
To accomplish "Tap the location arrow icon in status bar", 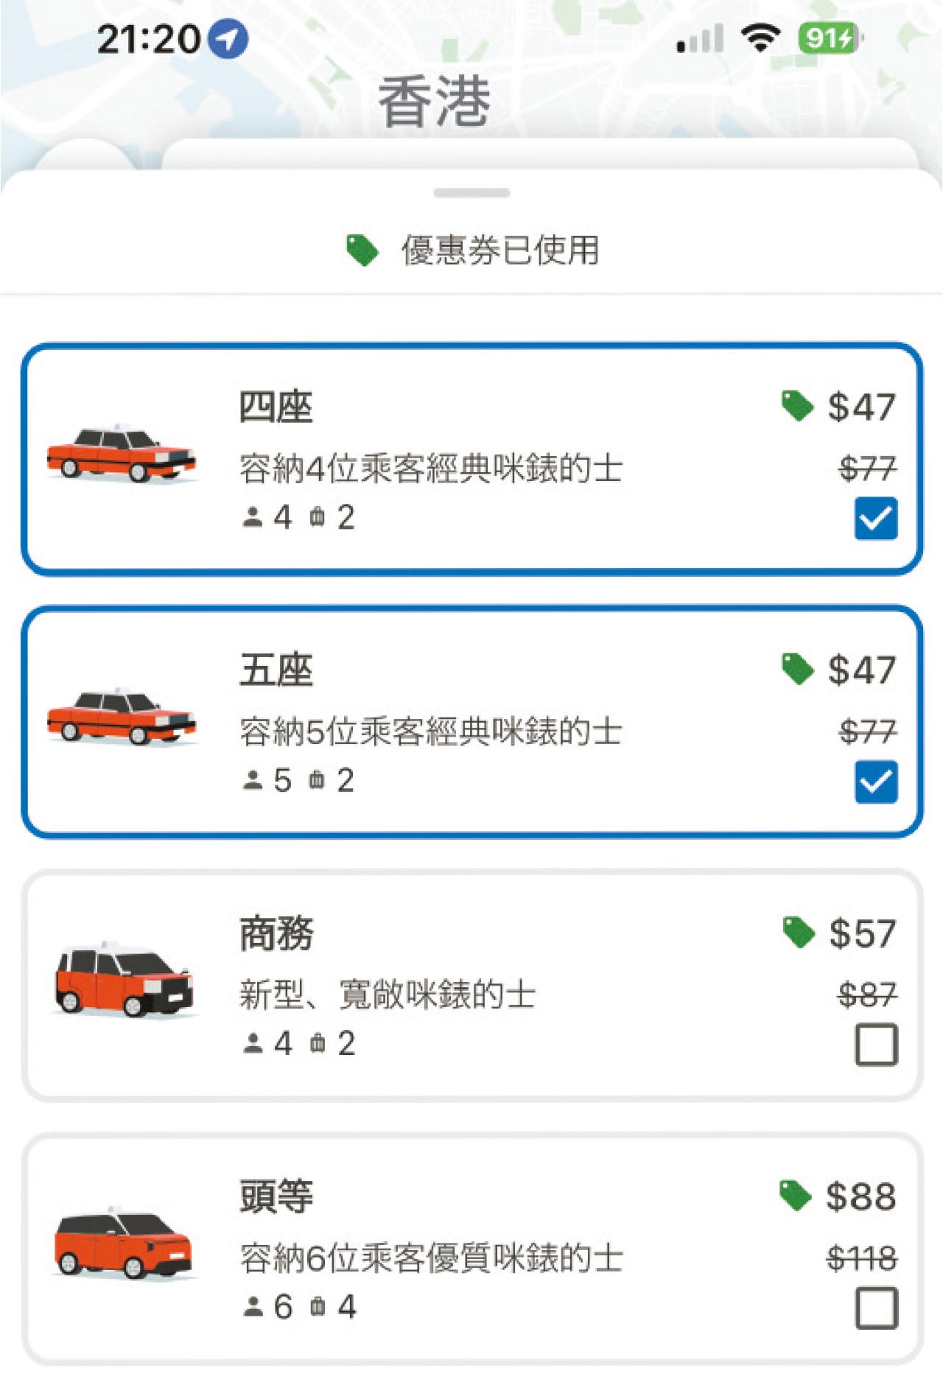I will click(228, 38).
